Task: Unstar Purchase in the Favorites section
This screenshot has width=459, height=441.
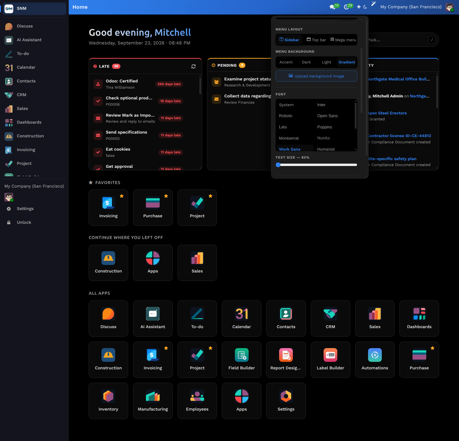Action: coord(166,196)
